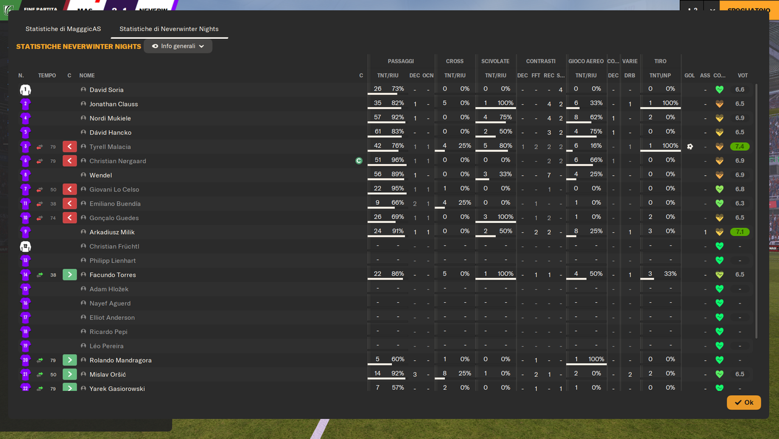Click the DRB column header
Viewport: 779px width, 439px height.
(630, 75)
